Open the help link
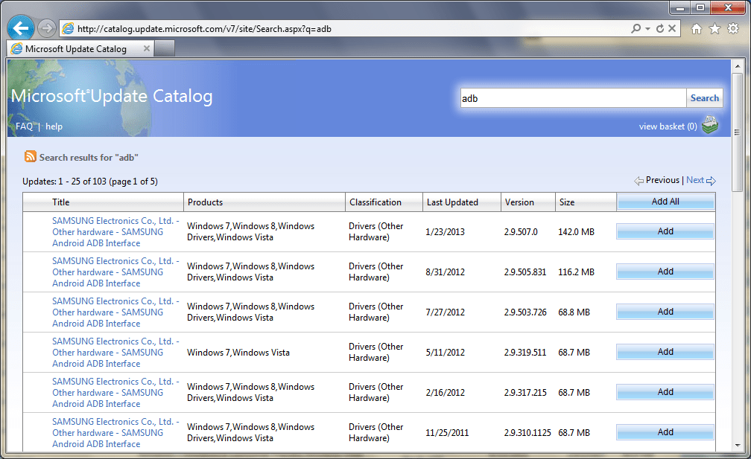This screenshot has height=459, width=751. pyautogui.click(x=54, y=126)
